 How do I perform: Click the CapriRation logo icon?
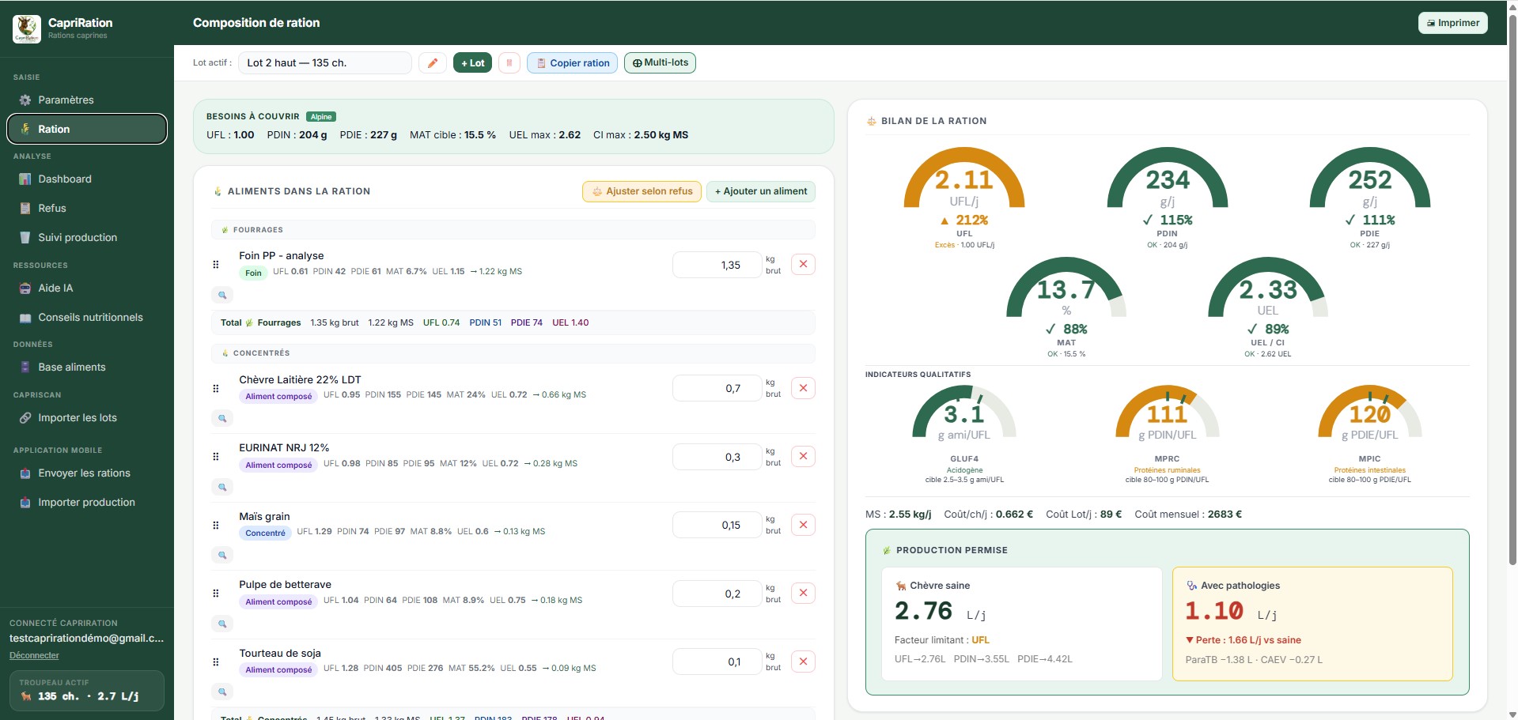click(x=27, y=28)
